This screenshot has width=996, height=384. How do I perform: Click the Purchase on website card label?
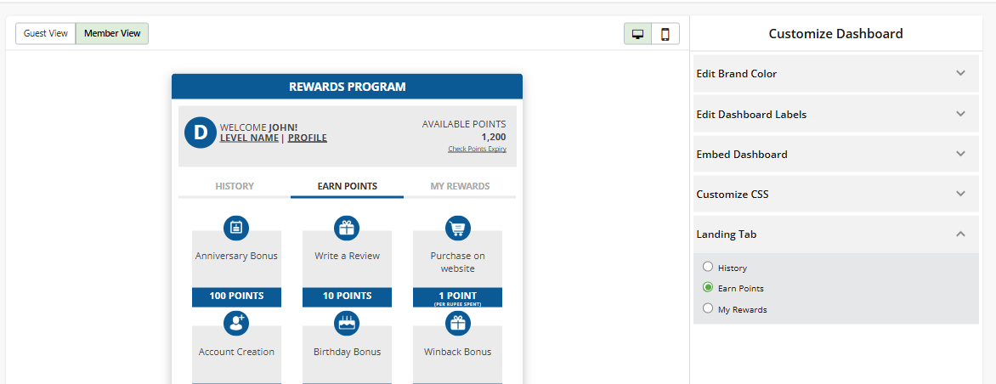457,263
